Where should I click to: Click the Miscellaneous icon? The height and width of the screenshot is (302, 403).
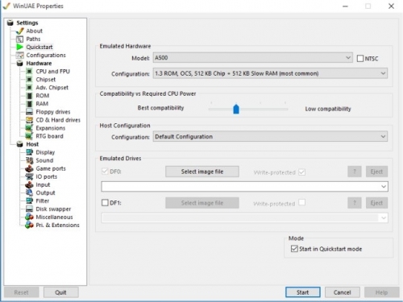[29, 217]
